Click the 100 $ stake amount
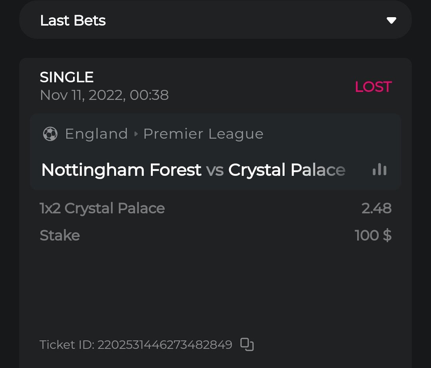The width and height of the screenshot is (431, 368). coord(373,235)
